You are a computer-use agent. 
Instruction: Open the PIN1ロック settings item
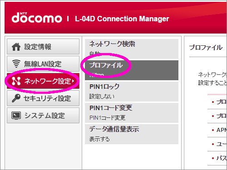point(132,92)
